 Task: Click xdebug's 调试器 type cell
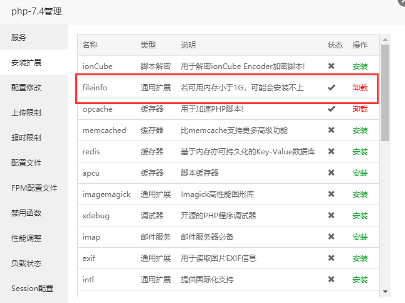point(152,216)
